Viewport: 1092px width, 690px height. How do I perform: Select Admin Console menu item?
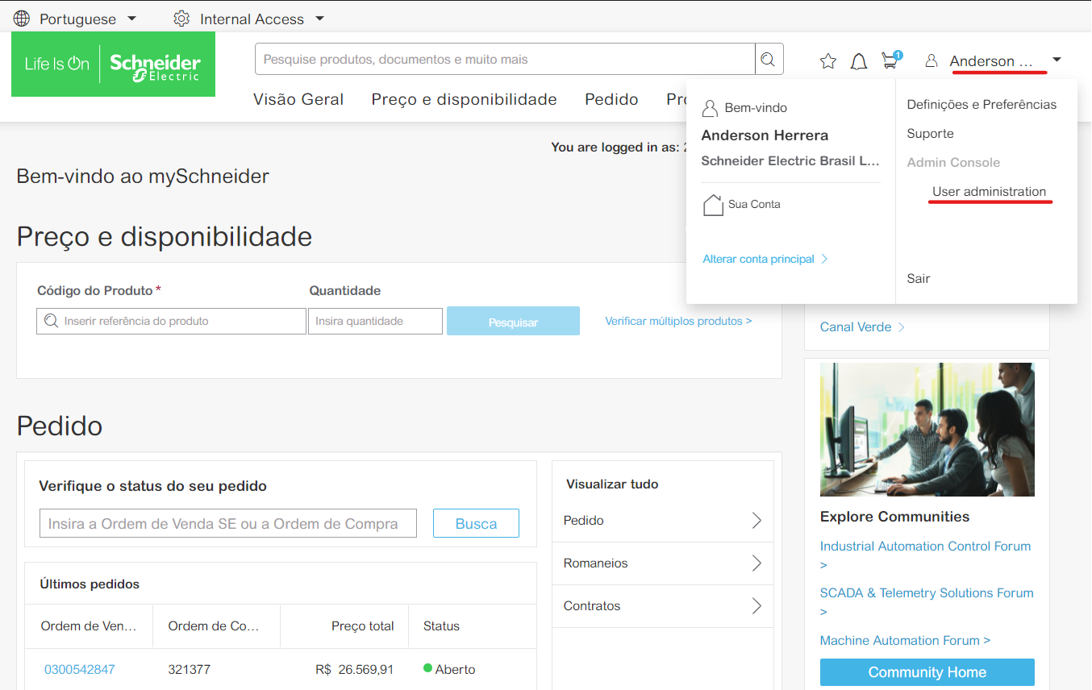(x=953, y=162)
